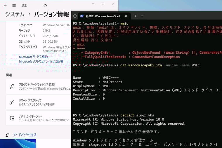This screenshot has height=148, width=222.
Task: Click the key icon for product activation
Action: click(12, 86)
